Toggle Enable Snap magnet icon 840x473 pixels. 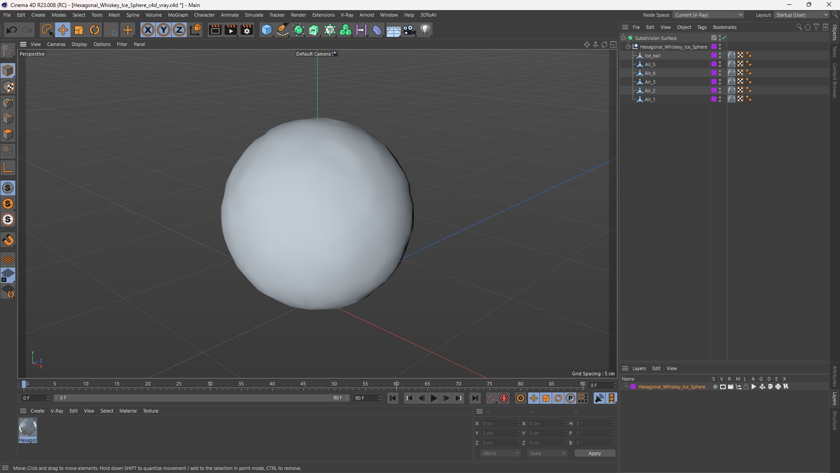click(8, 240)
